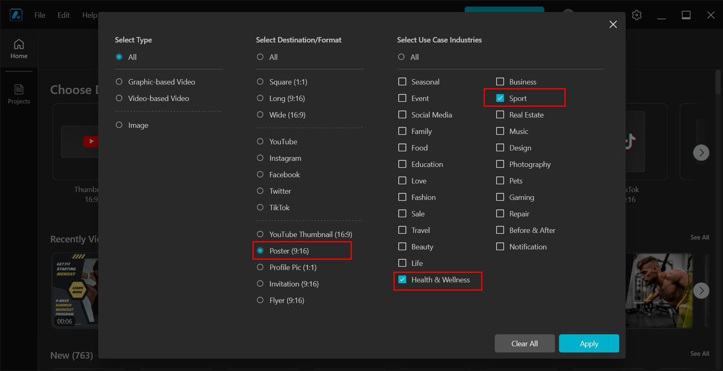Click the next arrow beside TikTok card
This screenshot has height=371, width=723.
pos(701,153)
